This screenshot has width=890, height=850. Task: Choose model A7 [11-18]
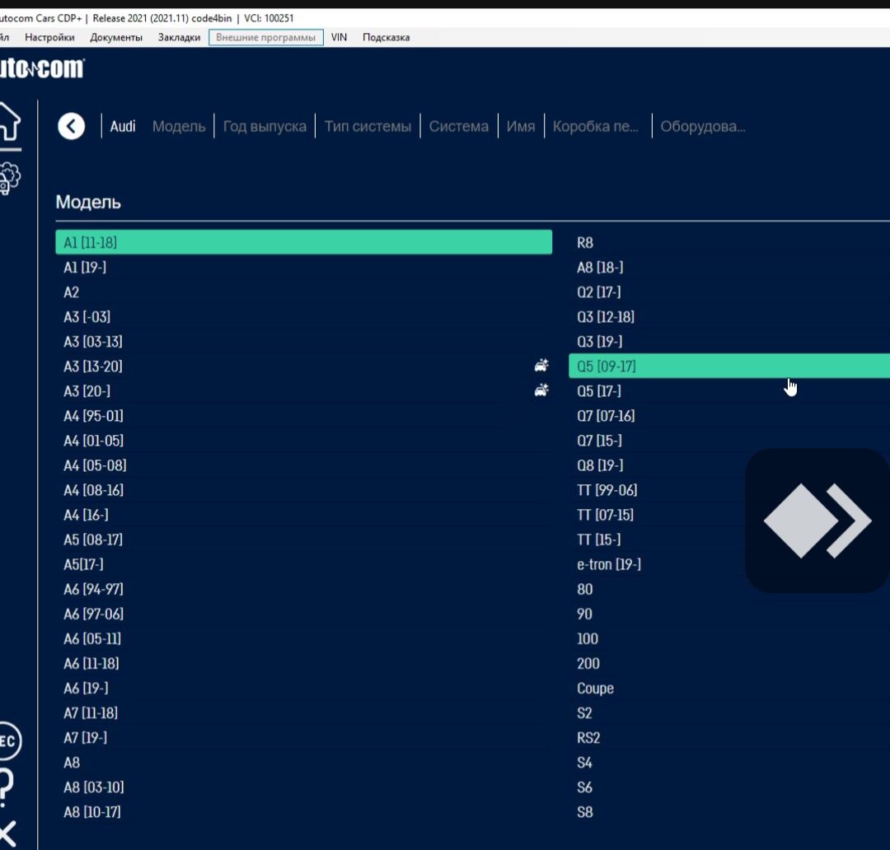point(303,713)
